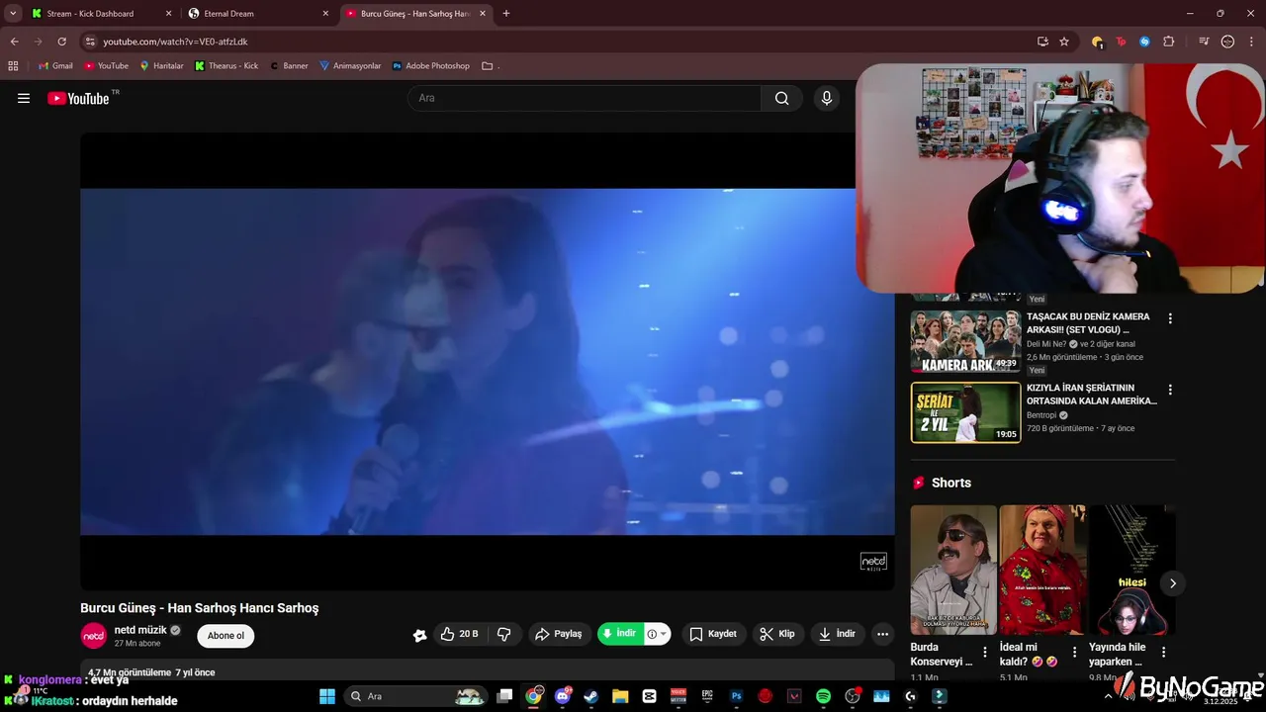Start voice search with the microphone icon
The image size is (1266, 712).
tap(827, 98)
